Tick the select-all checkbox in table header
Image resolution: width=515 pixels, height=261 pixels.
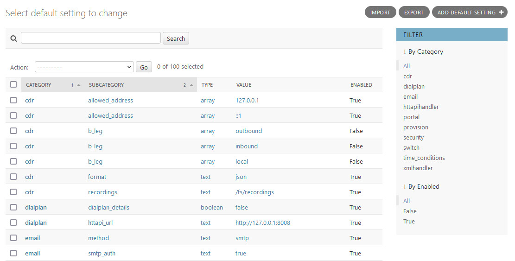point(13,84)
